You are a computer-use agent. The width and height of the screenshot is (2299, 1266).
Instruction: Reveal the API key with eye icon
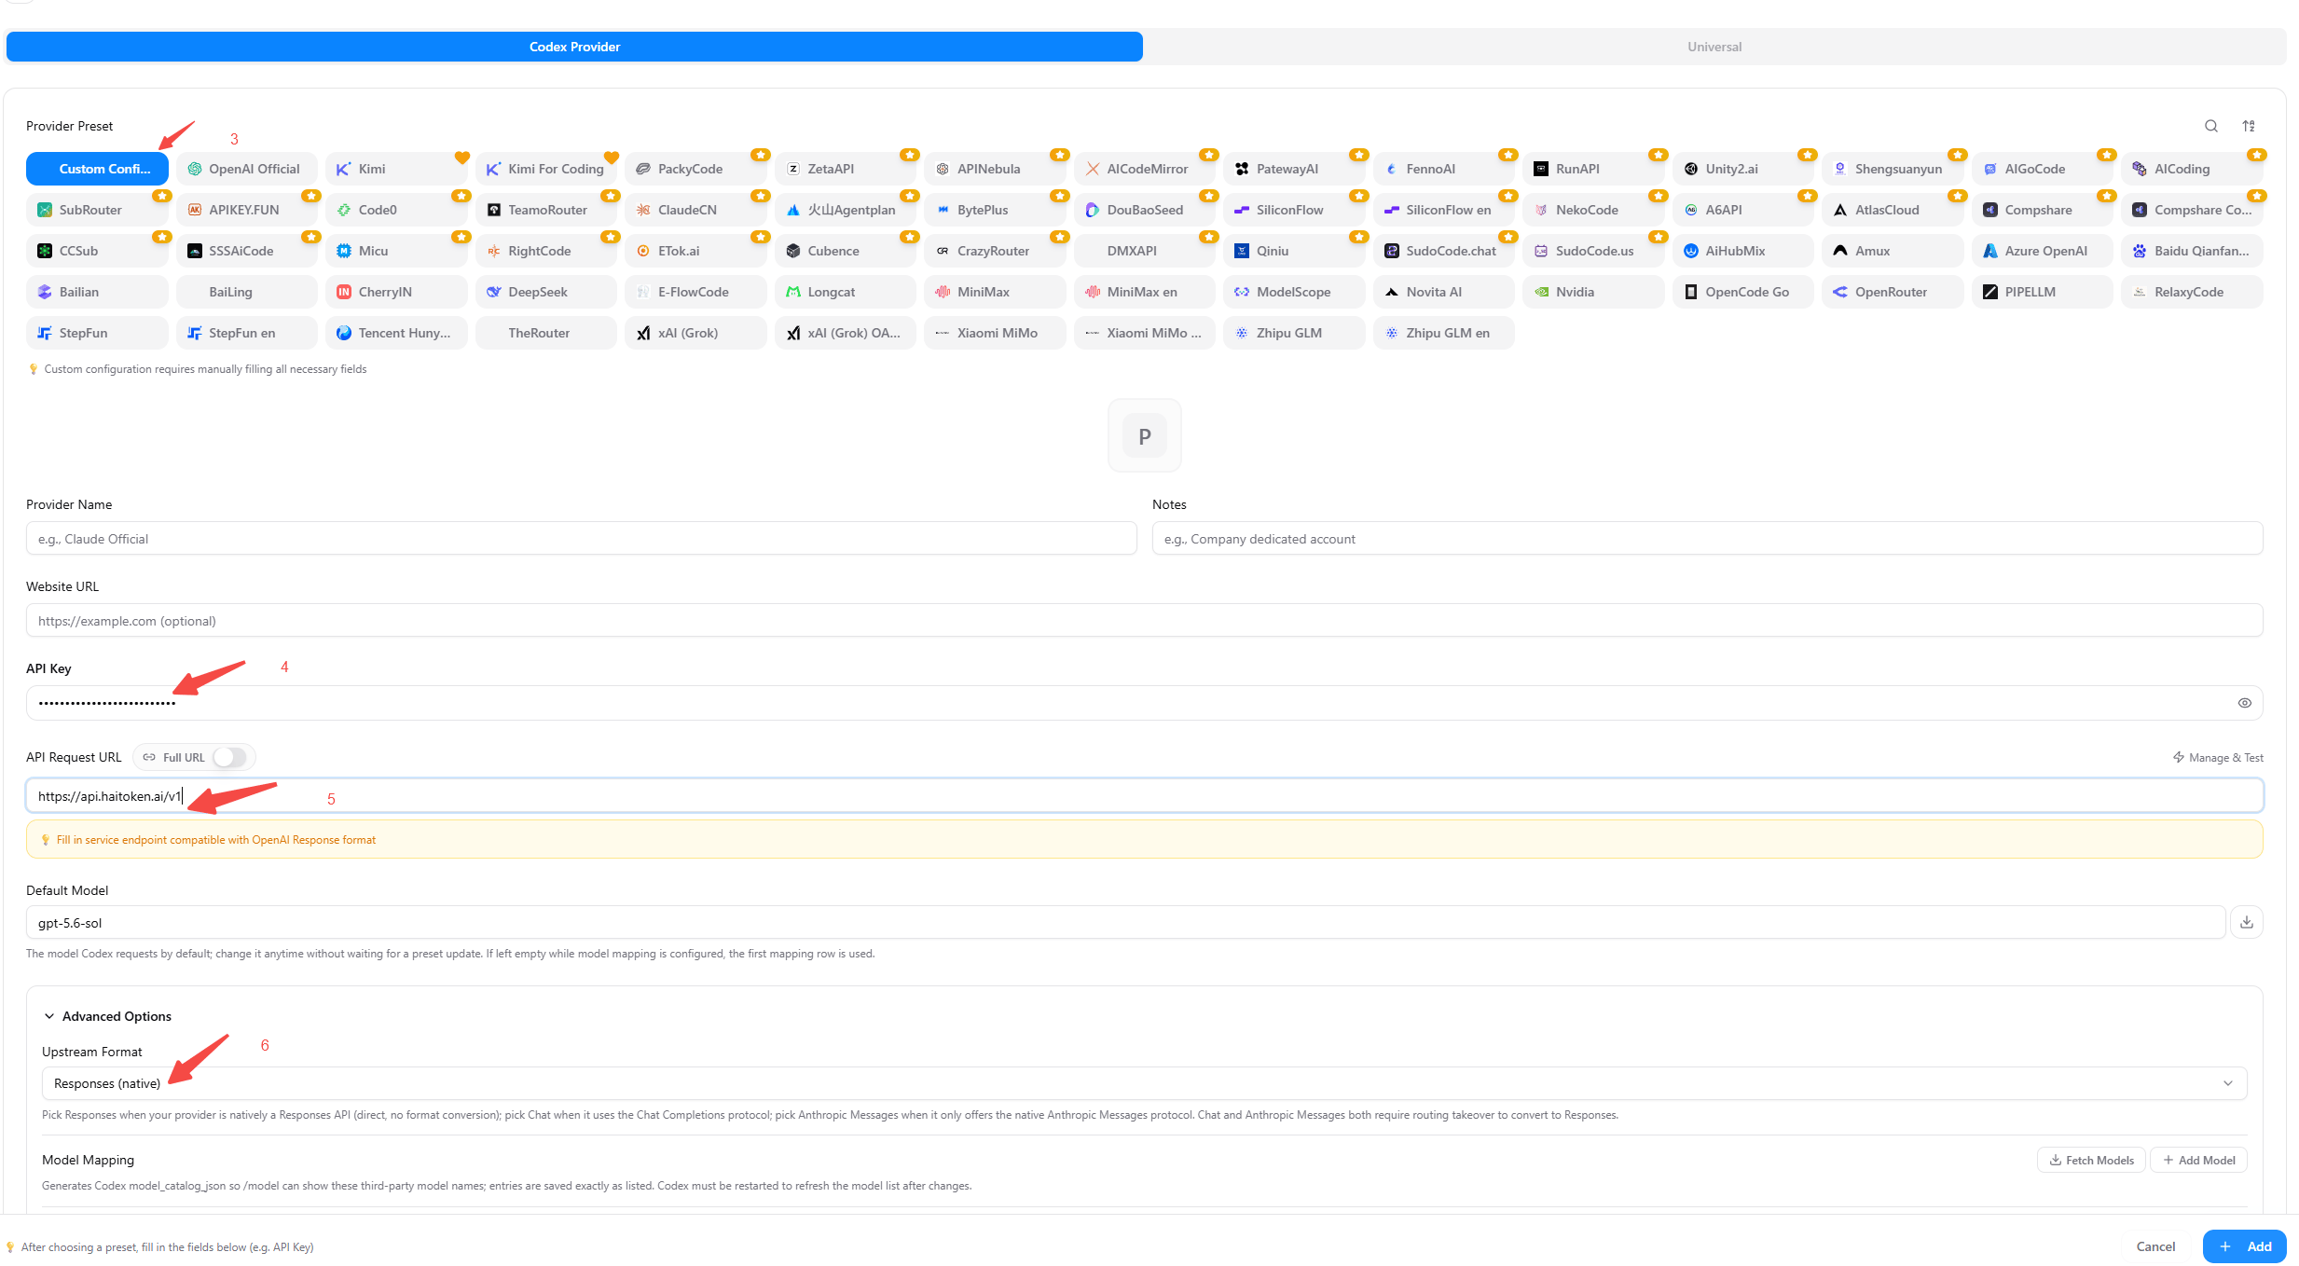click(x=2245, y=703)
